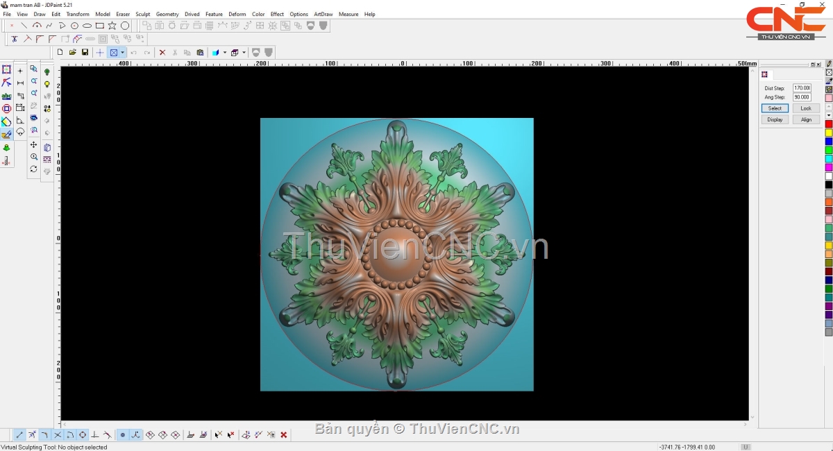Image resolution: width=833 pixels, height=451 pixels.
Task: Select the angle measurement tool
Action: pyautogui.click(x=20, y=121)
